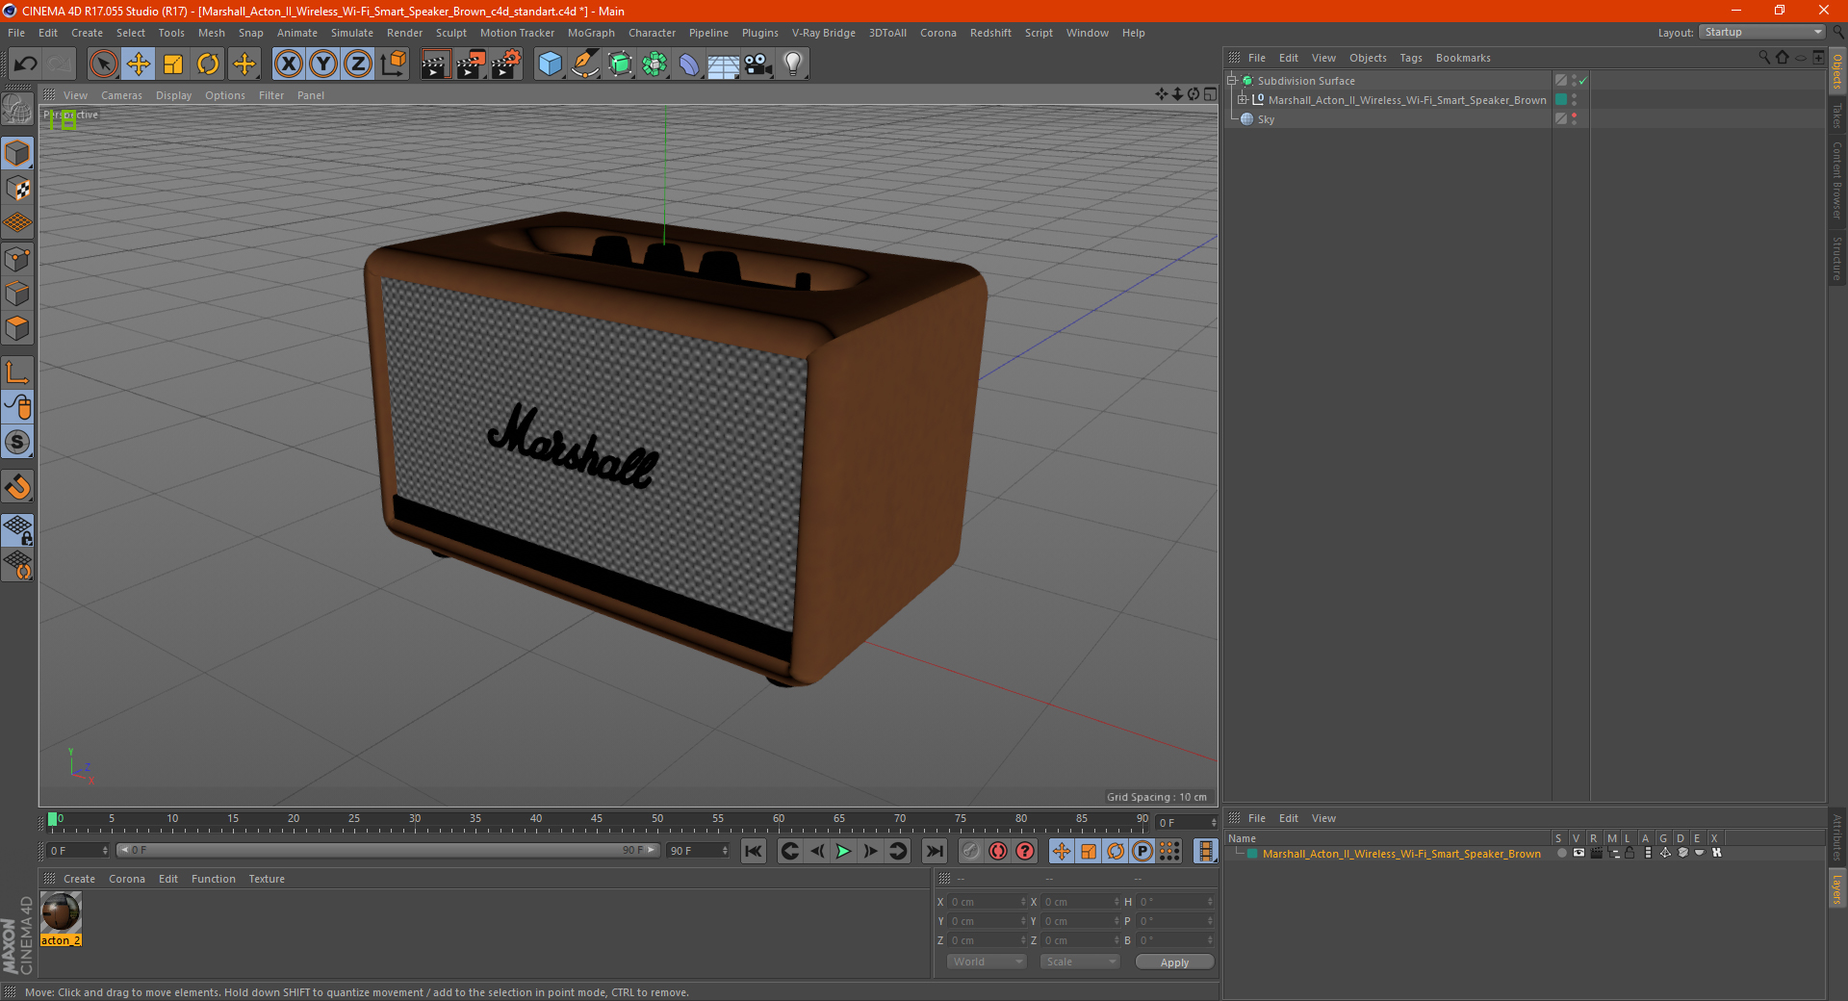Click the Undo arrow icon
Screen dimensions: 1848x1001
[x=26, y=64]
